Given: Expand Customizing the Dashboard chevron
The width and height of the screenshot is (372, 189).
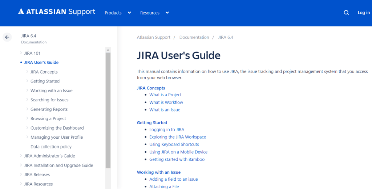Looking at the screenshot, I should [27, 127].
